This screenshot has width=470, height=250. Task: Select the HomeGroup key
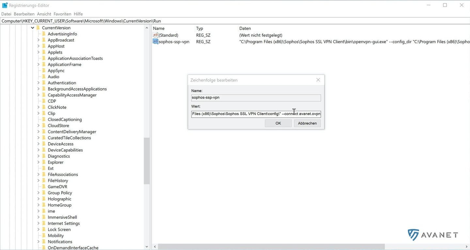click(x=59, y=205)
